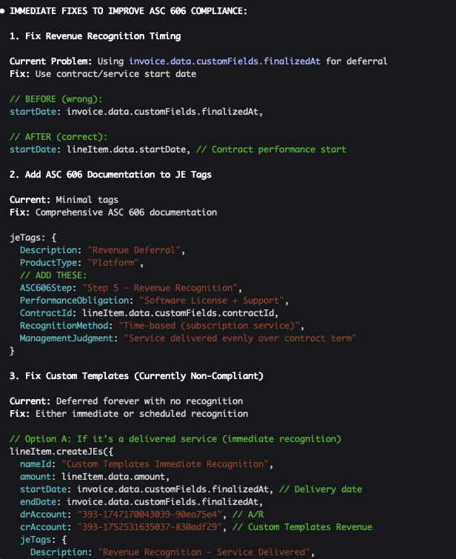Click the "Software License + Support" string
This screenshot has width=456, height=559.
coord(214,301)
